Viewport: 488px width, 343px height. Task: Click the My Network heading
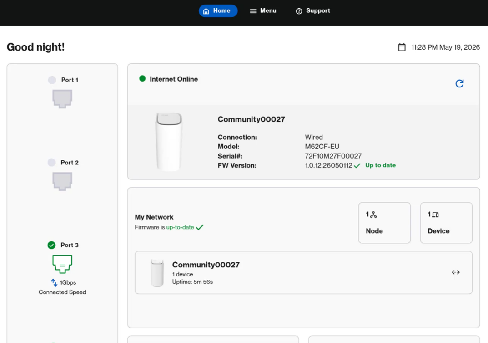pyautogui.click(x=154, y=217)
